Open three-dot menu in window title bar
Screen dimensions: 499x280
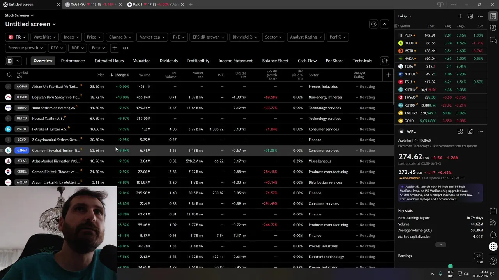453,5
